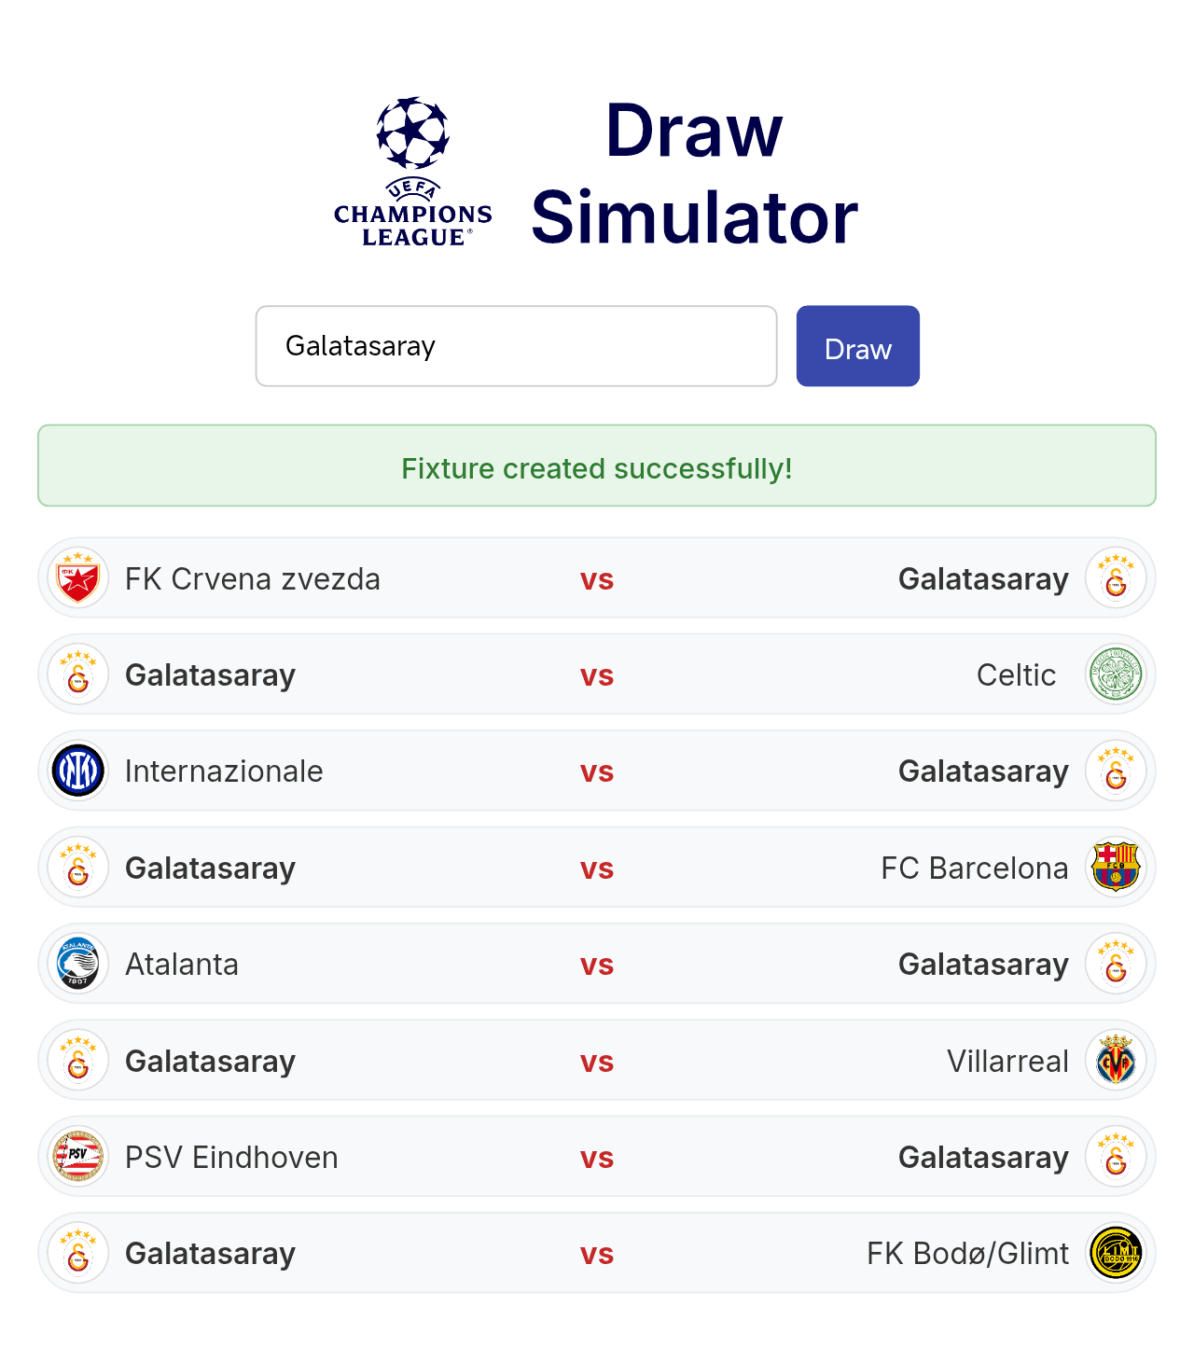Screen dimensions: 1194x1362
Task: Click the FC Barcelona crest
Action: pyautogui.click(x=1116, y=868)
